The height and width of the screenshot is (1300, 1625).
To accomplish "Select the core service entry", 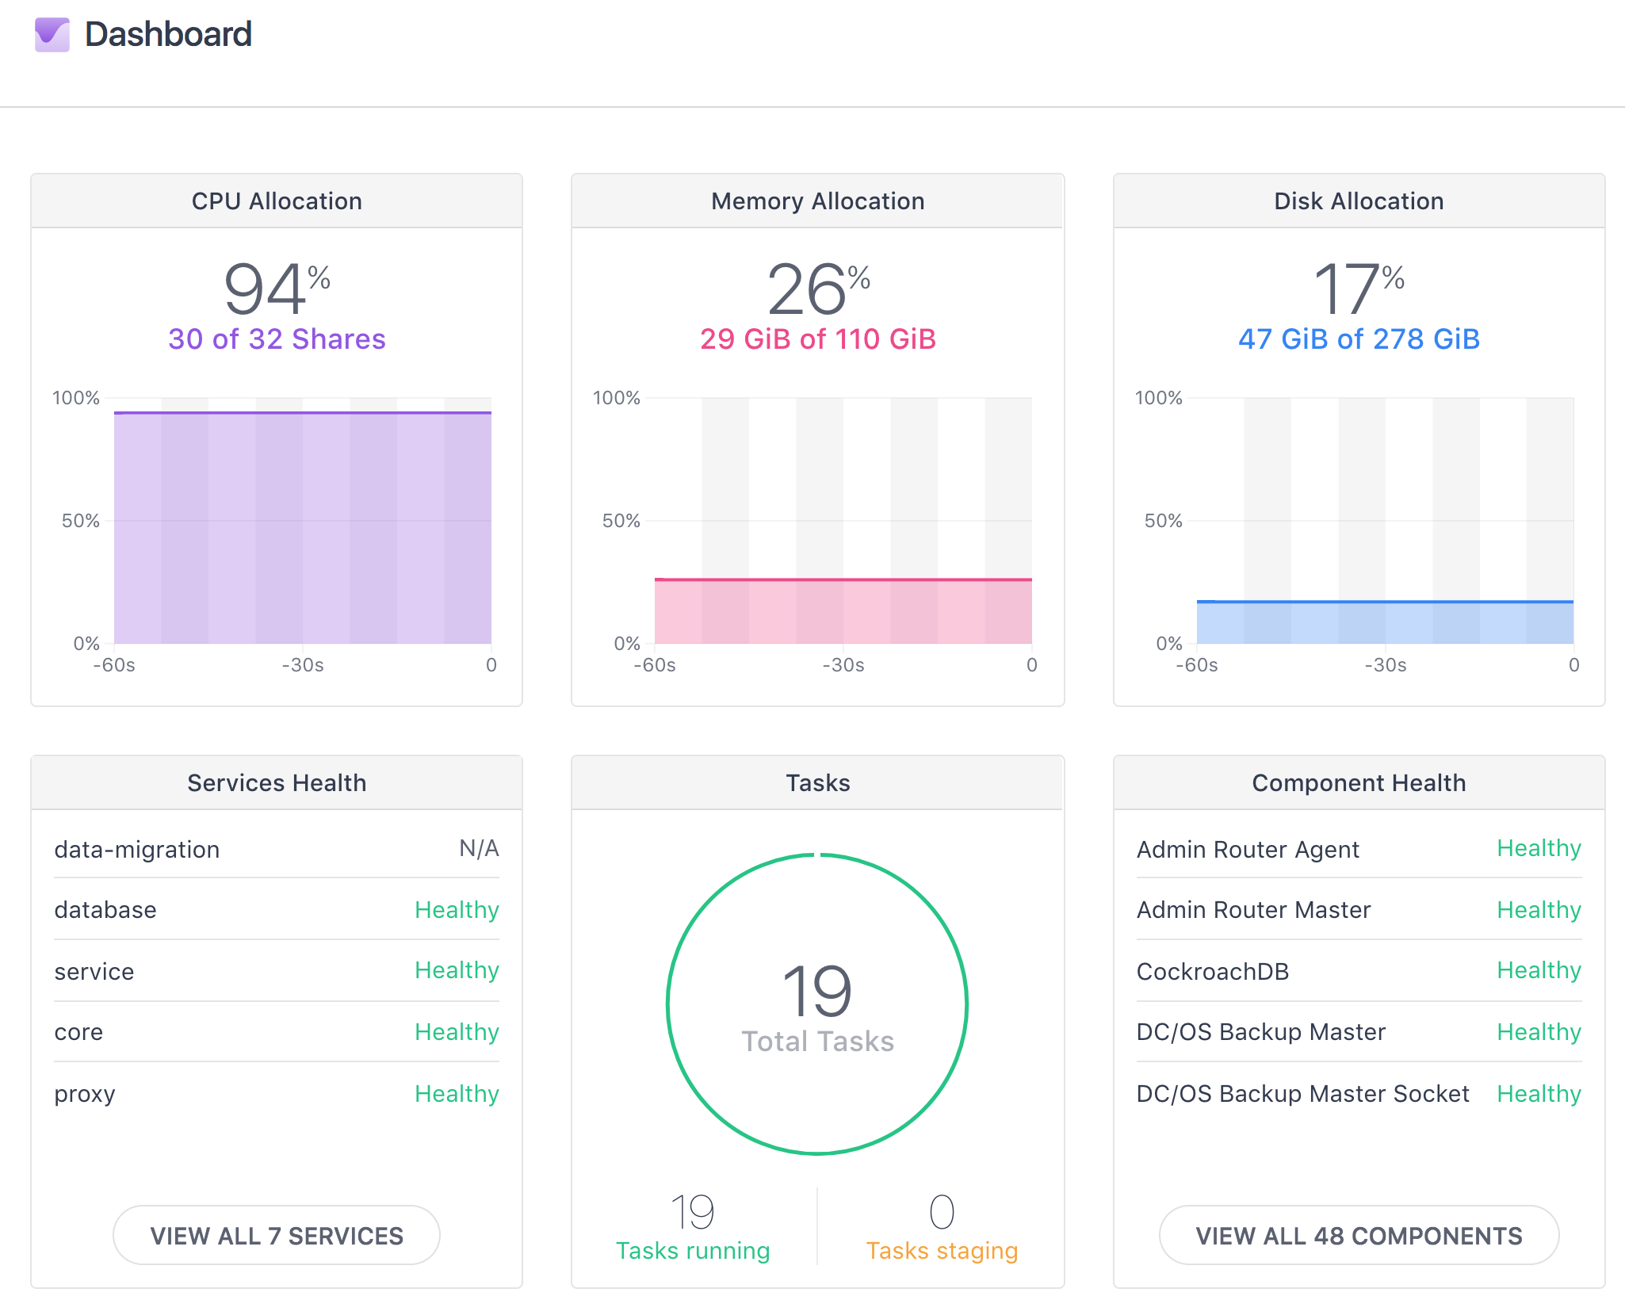I will [78, 1032].
